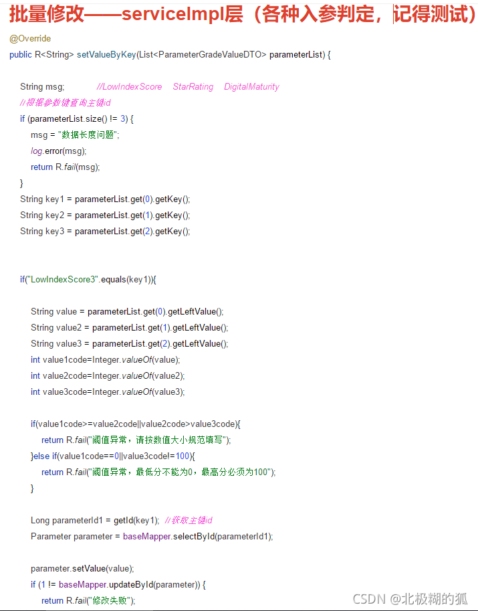Click "ParameterGradeValueDTO" in the method signature
This screenshot has width=478, height=611.
pos(210,55)
